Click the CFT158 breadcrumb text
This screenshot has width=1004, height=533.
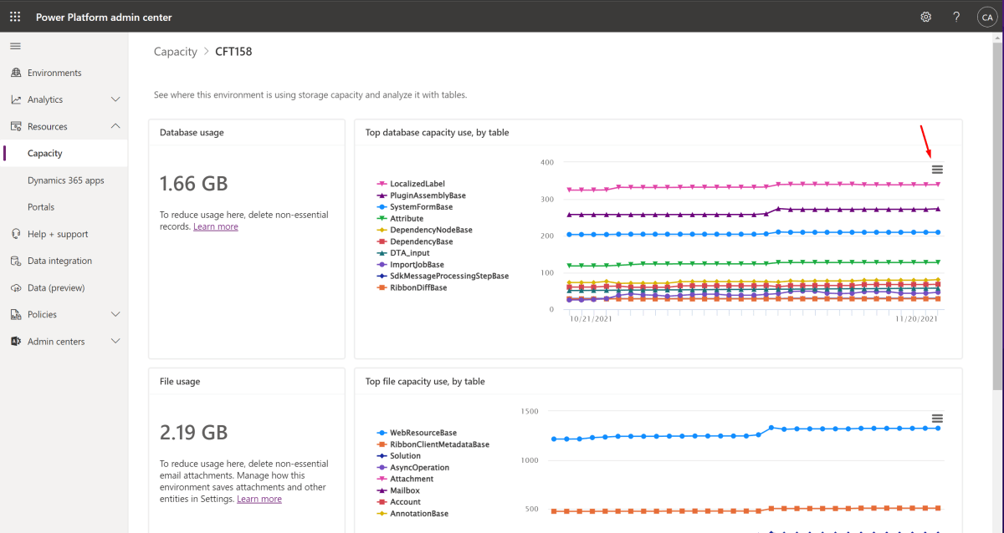pos(233,52)
